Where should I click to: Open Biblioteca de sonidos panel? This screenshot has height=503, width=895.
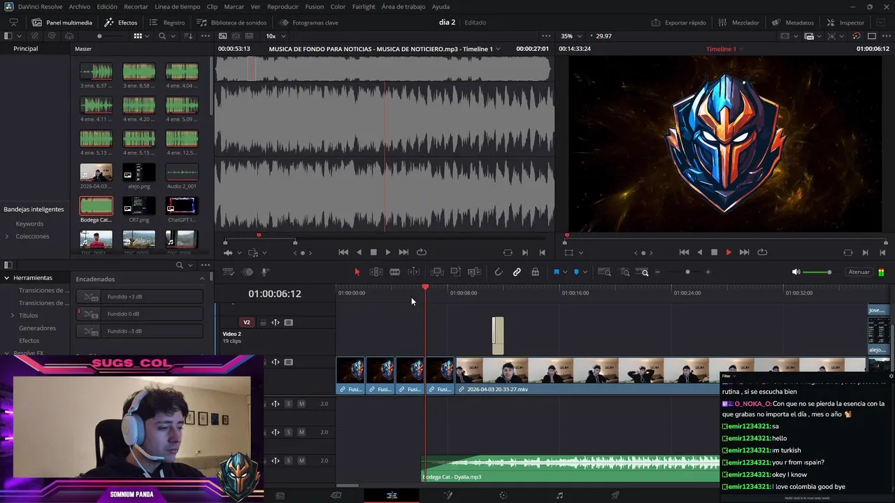[231, 22]
